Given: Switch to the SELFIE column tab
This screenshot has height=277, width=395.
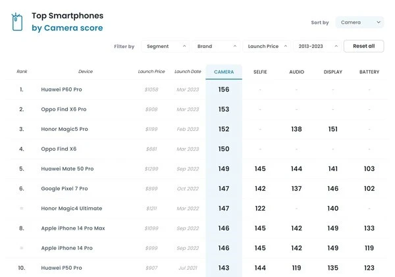Looking at the screenshot, I should coord(260,72).
